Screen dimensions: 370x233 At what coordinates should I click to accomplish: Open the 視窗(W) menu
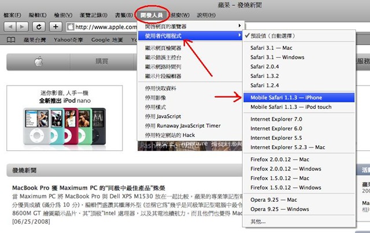pos(180,15)
